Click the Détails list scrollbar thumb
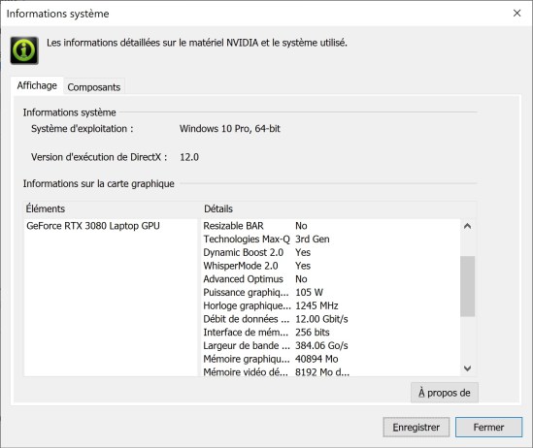The height and width of the screenshot is (448, 533). (x=467, y=286)
